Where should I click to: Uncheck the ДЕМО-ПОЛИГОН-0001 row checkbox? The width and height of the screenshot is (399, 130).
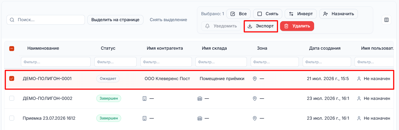pos(12,78)
